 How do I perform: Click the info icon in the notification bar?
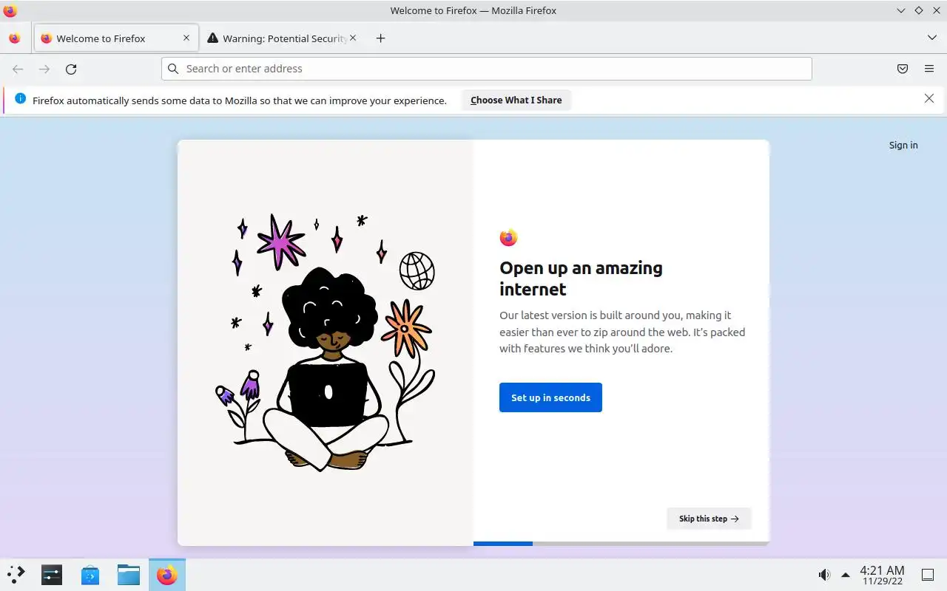[x=20, y=99]
